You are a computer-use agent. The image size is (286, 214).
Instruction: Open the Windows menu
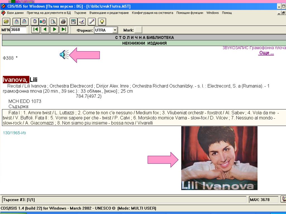[213, 13]
